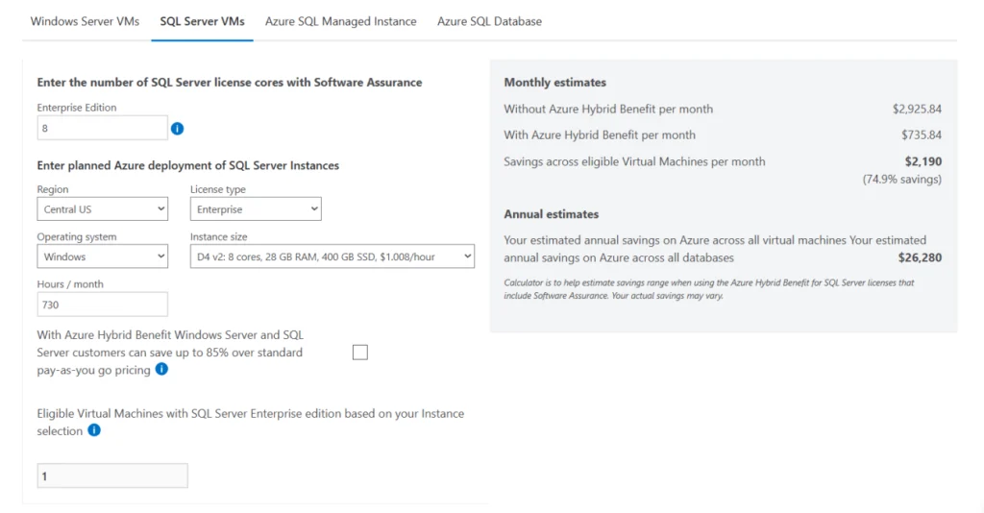Viewport: 984px width, 513px height.
Task: Click the $2,190 monthly savings amount
Action: coord(923,161)
